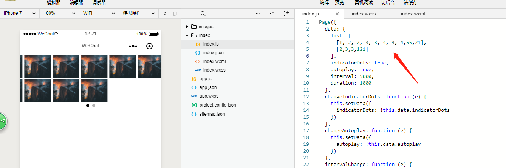Click the plus icon to add a file
The image size is (506, 168).
[189, 14]
